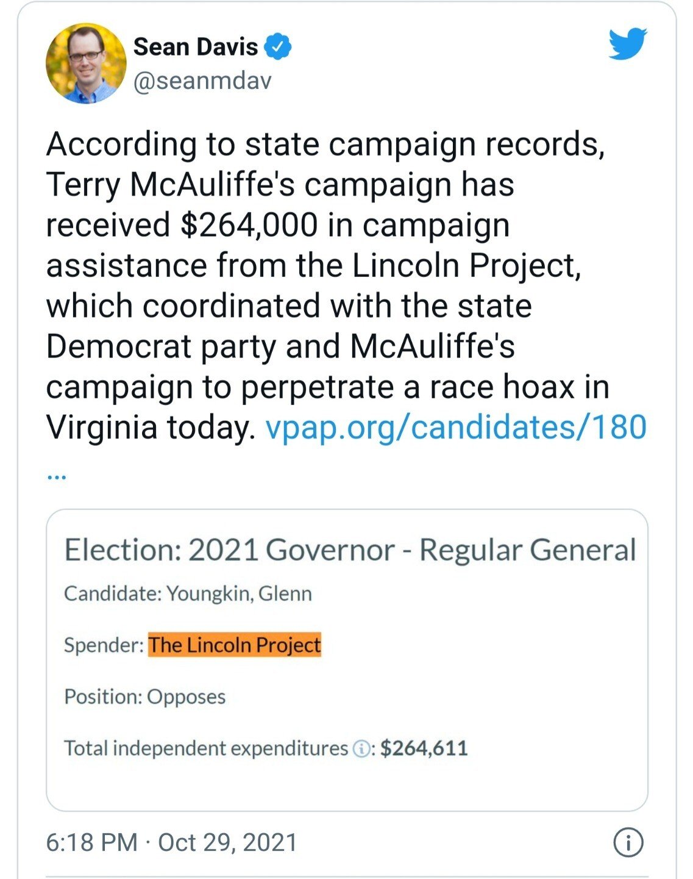Click the orange highlighted Lincoln Project text
693x879 pixels.
(235, 645)
